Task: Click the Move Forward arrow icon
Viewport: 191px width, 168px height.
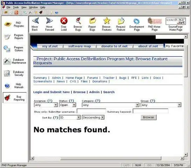Action: pyautogui.click(x=49, y=21)
